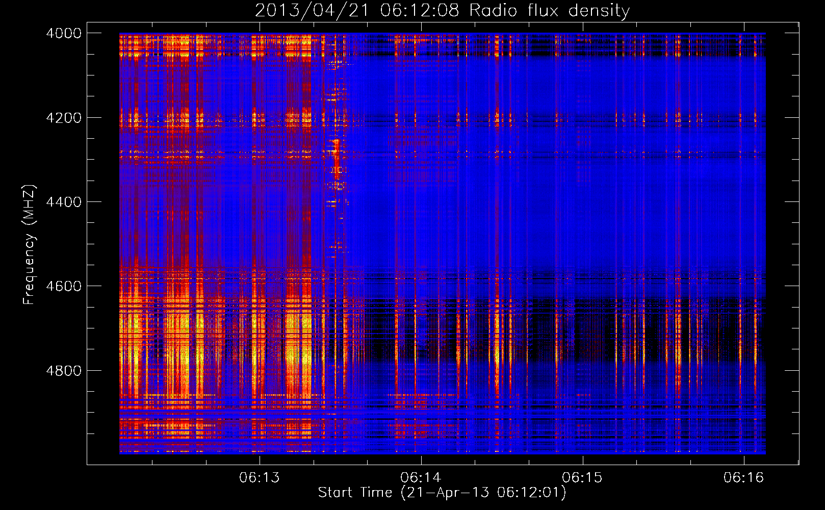
Task: Click the 06:16 time tick label
Action: (x=743, y=477)
